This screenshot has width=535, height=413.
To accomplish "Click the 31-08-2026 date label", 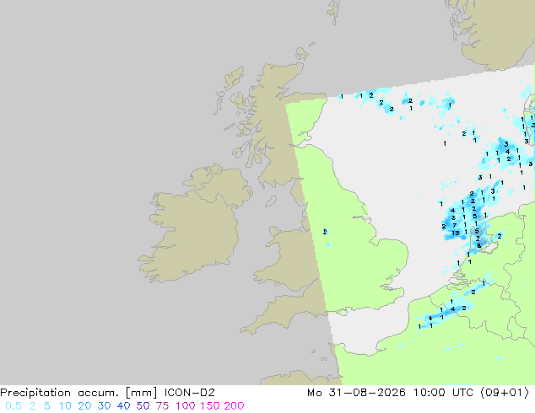I will (367, 393).
